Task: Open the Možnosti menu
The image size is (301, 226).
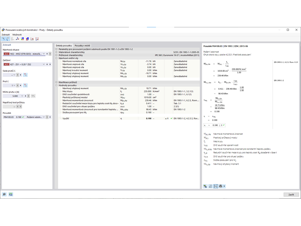Action: (x=17, y=34)
